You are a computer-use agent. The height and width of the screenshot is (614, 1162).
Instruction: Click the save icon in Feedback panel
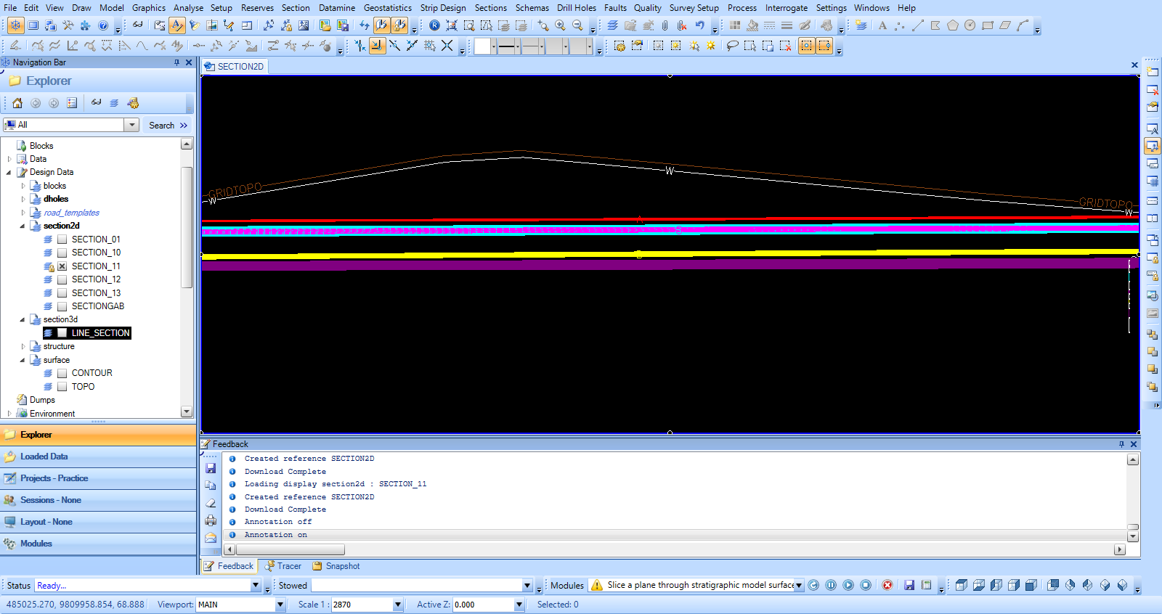click(211, 468)
